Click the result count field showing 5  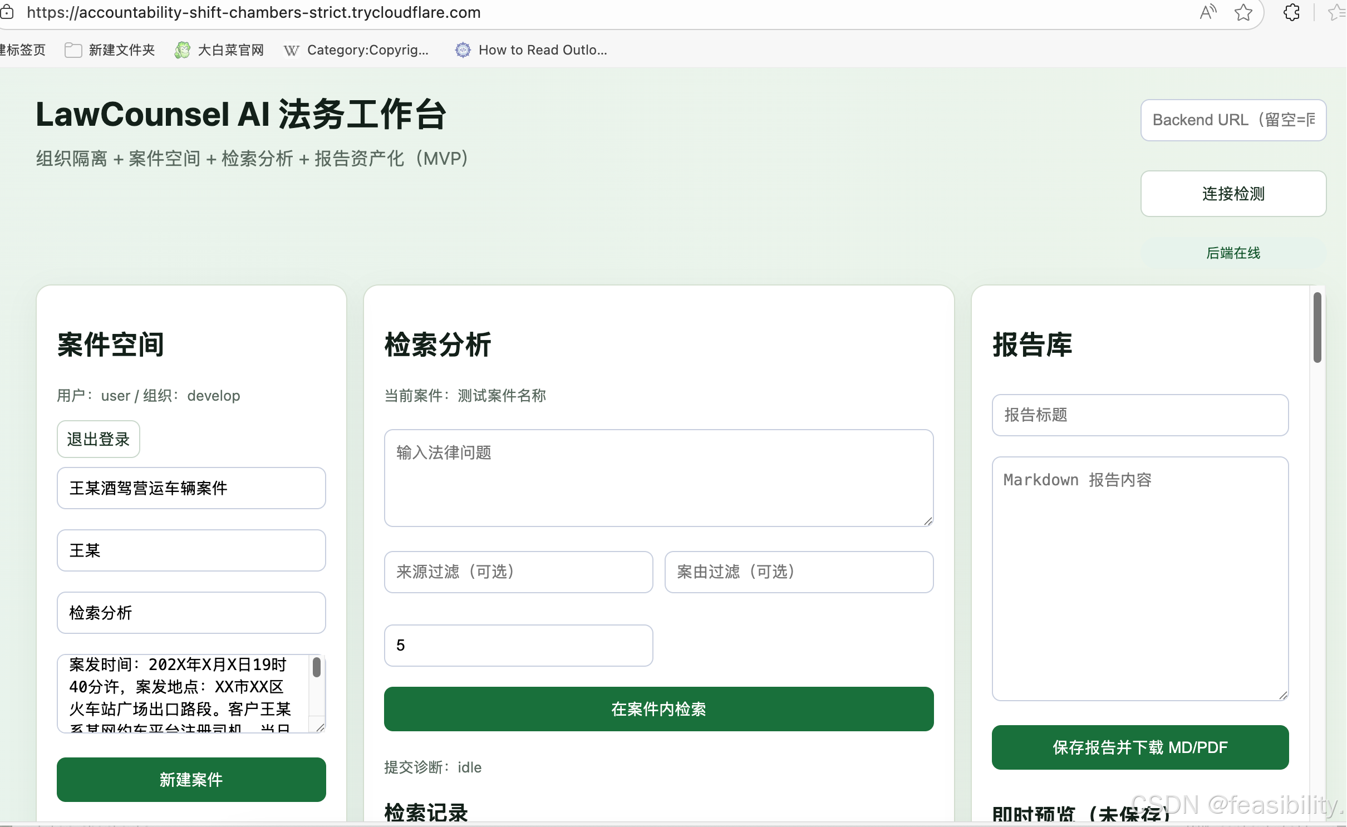518,646
